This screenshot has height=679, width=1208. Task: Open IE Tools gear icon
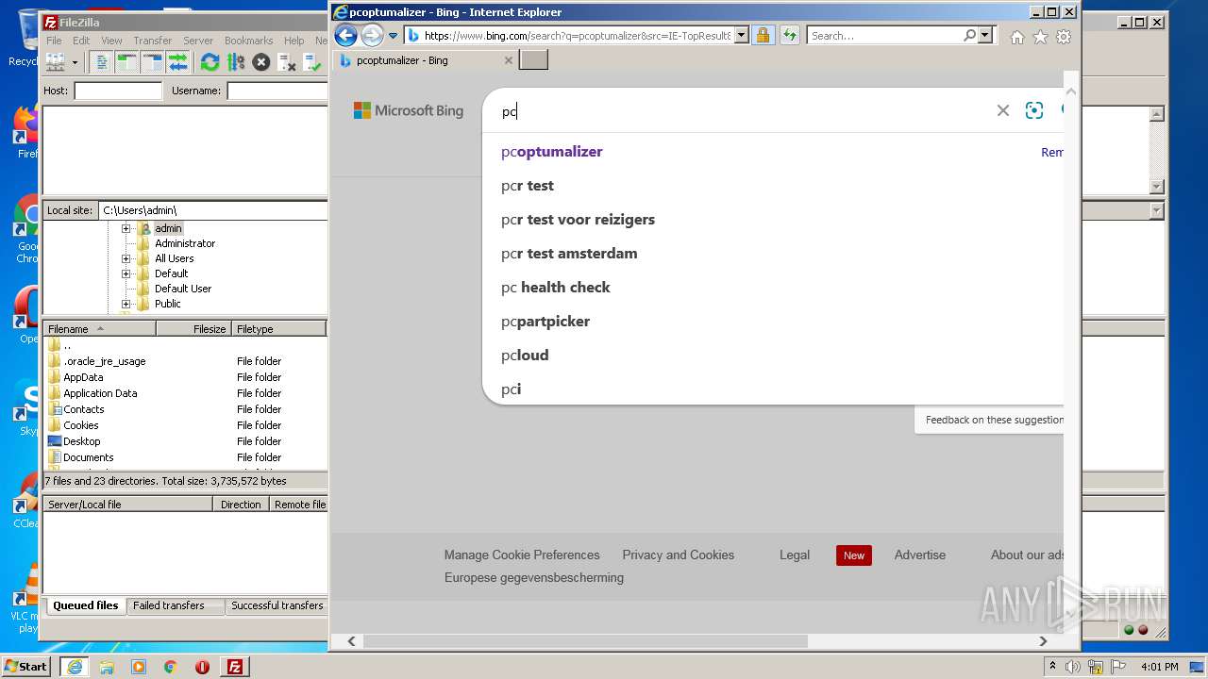click(1064, 37)
